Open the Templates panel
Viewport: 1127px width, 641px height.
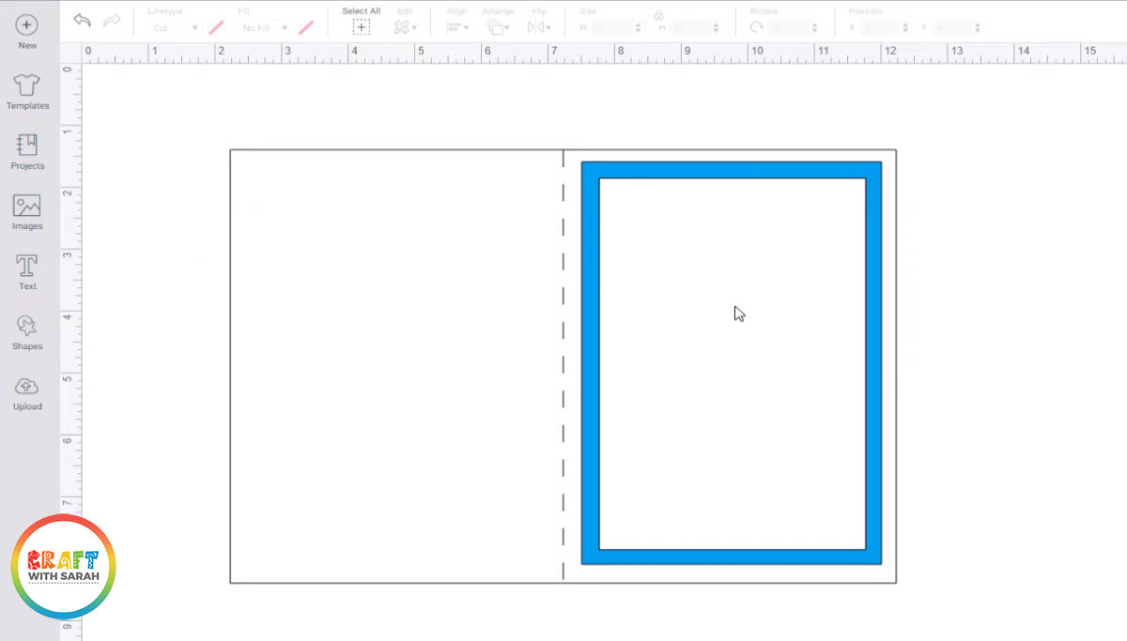pos(27,93)
